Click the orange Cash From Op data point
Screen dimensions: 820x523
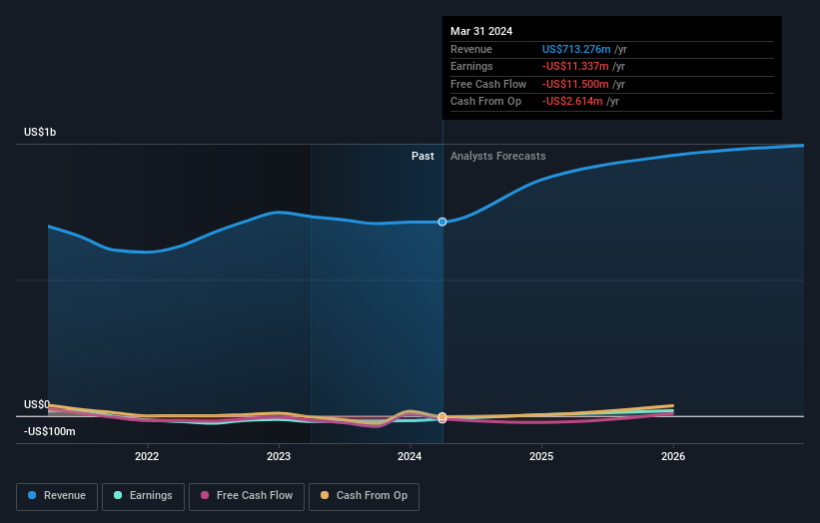click(x=442, y=416)
